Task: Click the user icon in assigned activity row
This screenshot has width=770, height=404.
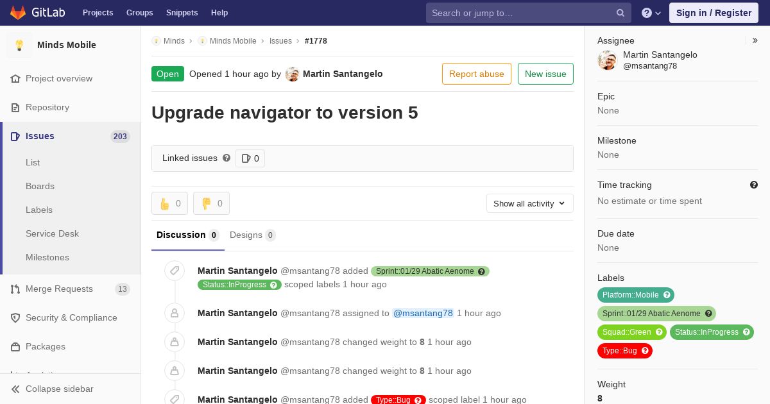Action: [174, 313]
